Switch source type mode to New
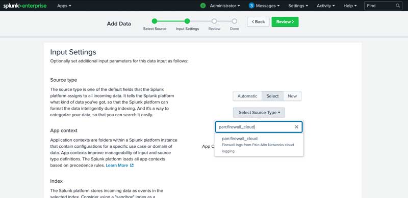This screenshot has width=408, height=198. (292, 96)
